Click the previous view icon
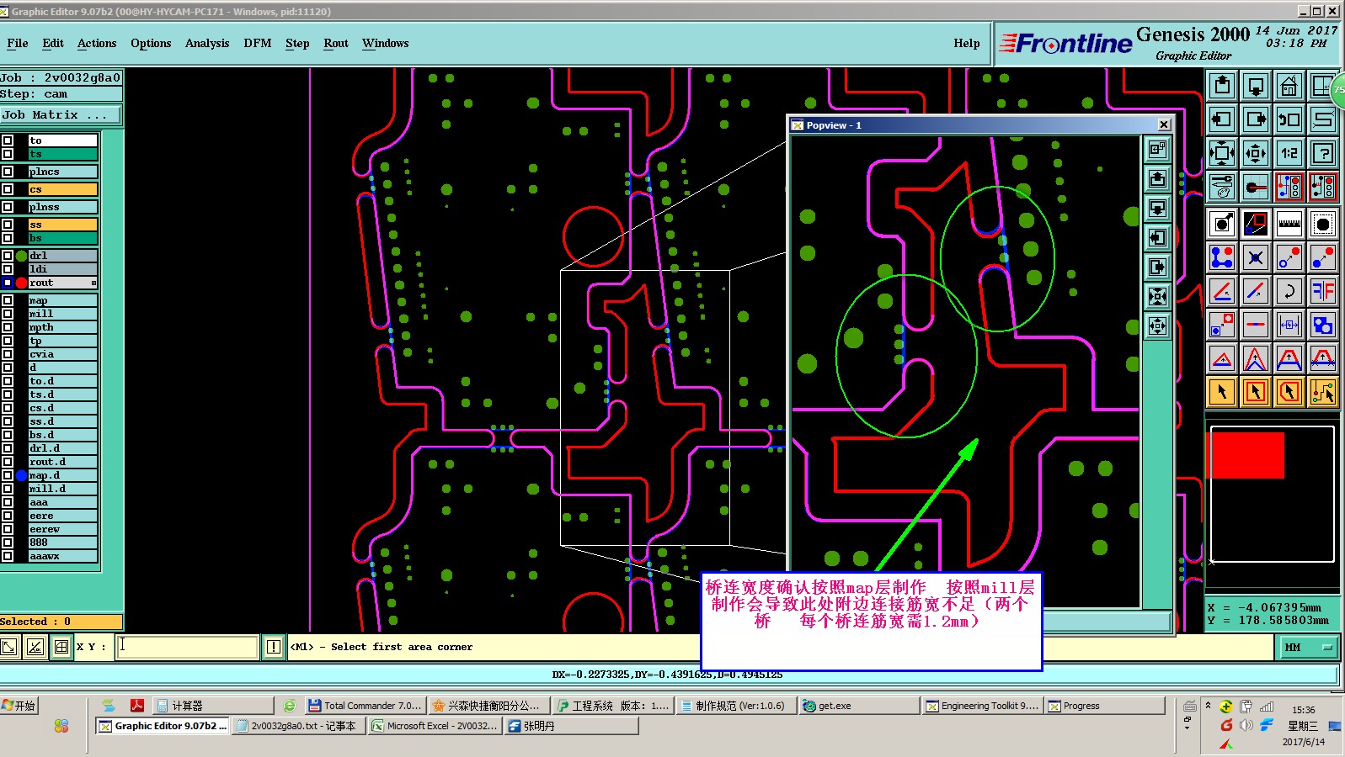This screenshot has width=1345, height=757. point(1289,119)
